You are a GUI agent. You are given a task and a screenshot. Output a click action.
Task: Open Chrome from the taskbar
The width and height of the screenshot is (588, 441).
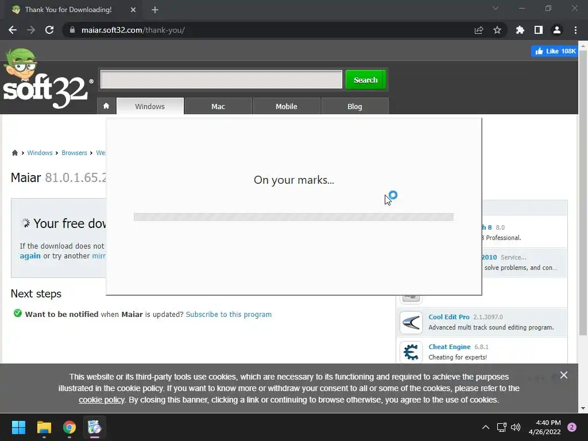point(69,427)
